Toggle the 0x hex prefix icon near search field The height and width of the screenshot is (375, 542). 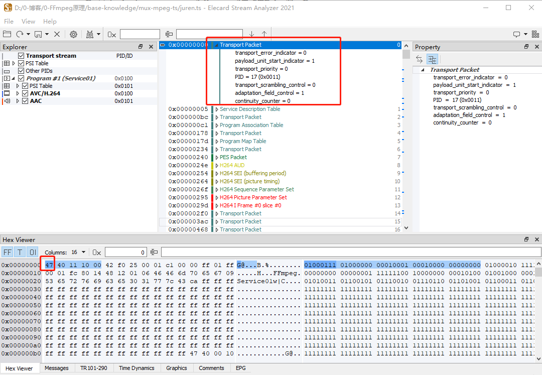[x=111, y=34]
